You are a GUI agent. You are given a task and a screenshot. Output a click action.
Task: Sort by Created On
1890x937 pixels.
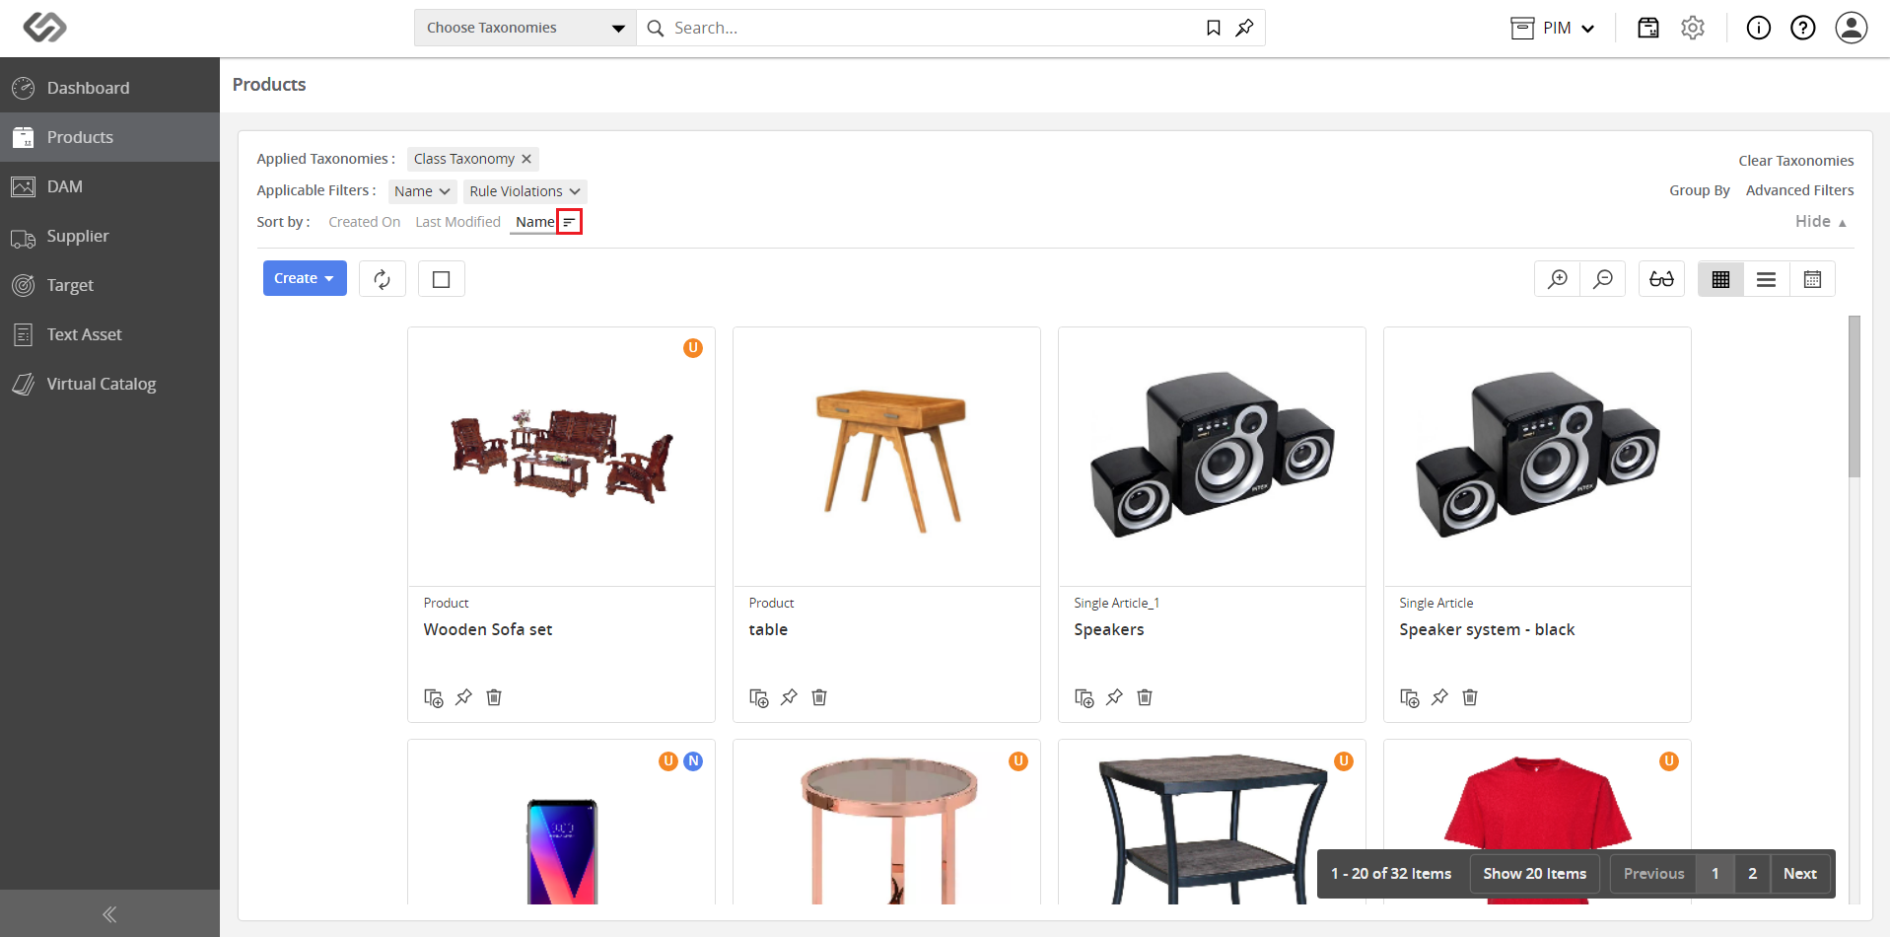(x=364, y=222)
